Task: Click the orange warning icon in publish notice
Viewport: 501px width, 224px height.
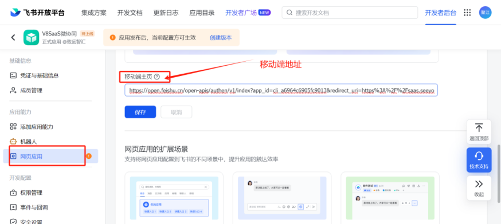Action: [112, 37]
